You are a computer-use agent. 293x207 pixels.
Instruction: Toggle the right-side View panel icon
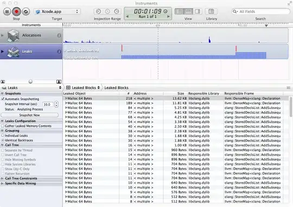(x=198, y=11)
